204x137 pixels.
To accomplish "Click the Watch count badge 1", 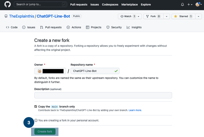I will coord(134,17).
